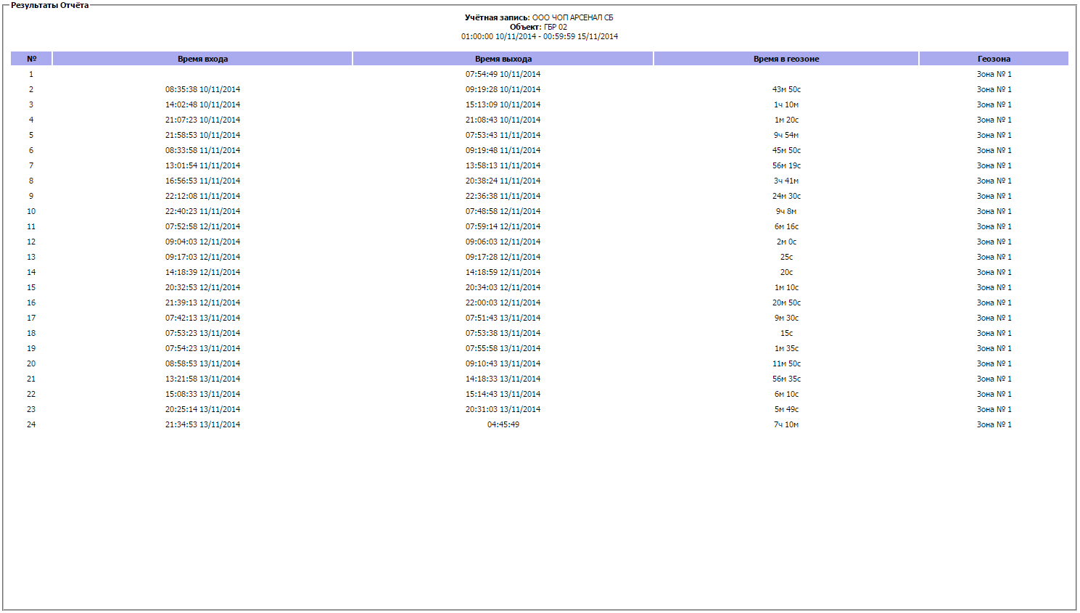
Task: Select entry time 08:35:38 10/11/2014
Action: pyautogui.click(x=202, y=89)
